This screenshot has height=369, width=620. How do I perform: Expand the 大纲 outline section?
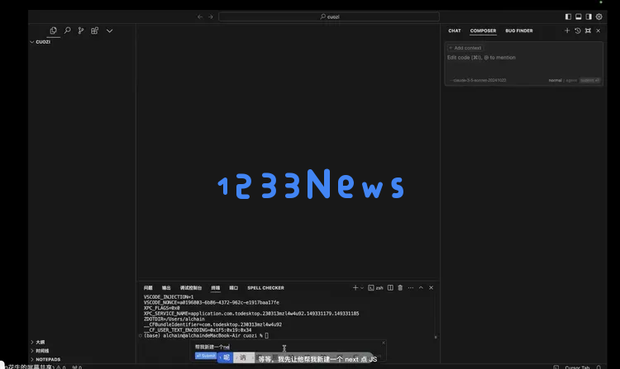(x=82, y=342)
